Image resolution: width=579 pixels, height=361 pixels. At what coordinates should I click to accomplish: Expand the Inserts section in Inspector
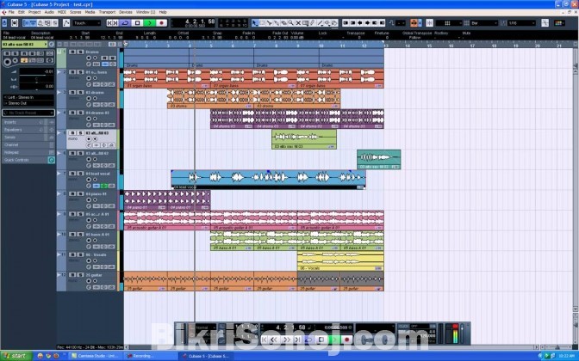pyautogui.click(x=28, y=122)
